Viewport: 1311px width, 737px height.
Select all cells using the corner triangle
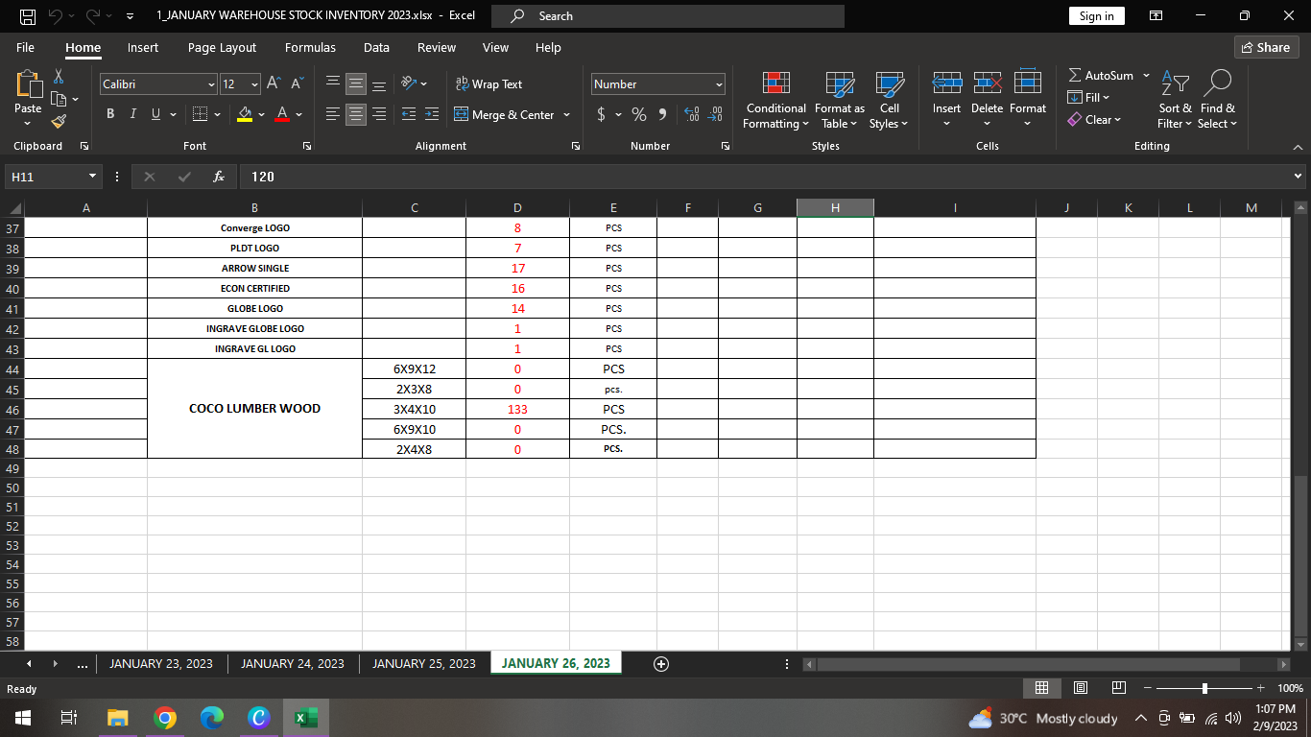pyautogui.click(x=14, y=208)
